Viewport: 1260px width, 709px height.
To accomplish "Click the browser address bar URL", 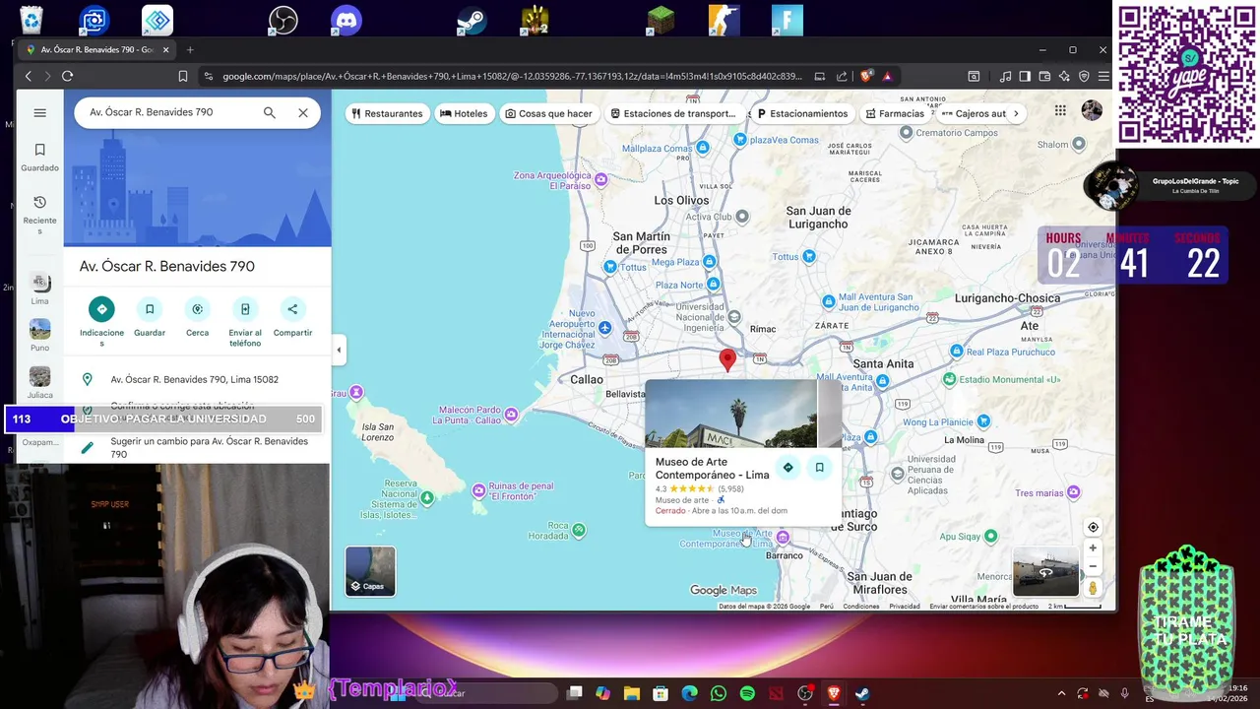I will tap(512, 76).
